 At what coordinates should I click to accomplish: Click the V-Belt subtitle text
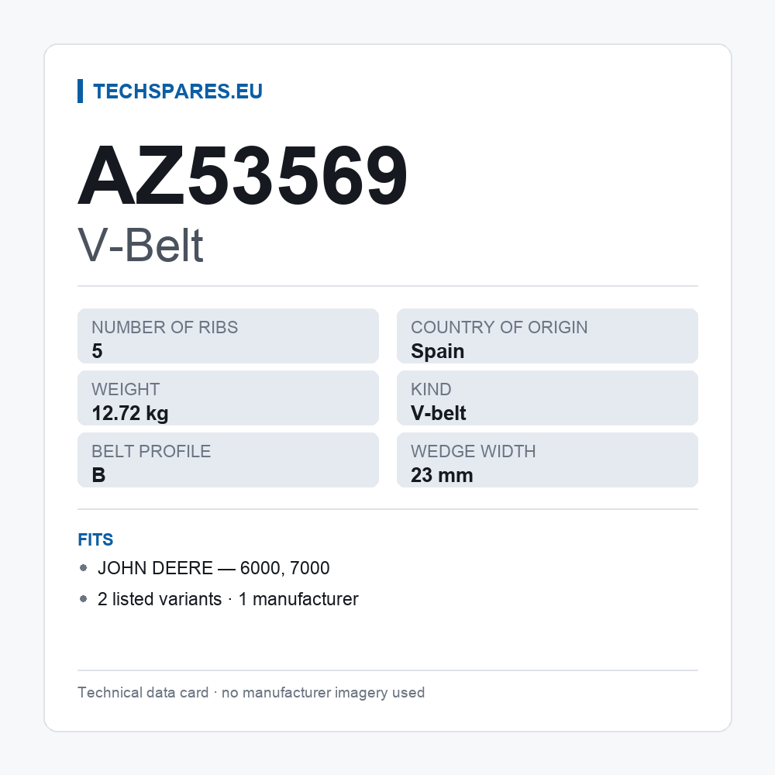coord(140,245)
